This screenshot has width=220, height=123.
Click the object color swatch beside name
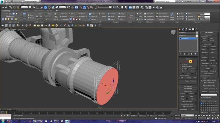[197, 33]
